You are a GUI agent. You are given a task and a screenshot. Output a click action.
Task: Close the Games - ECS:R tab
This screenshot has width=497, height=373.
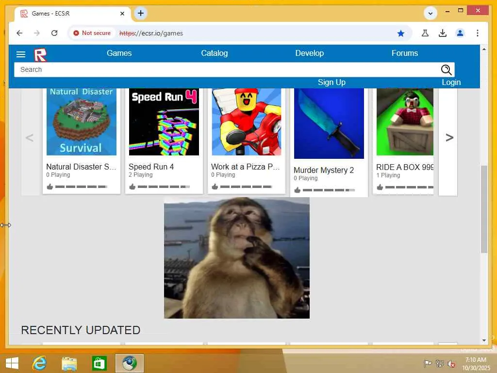click(x=122, y=14)
